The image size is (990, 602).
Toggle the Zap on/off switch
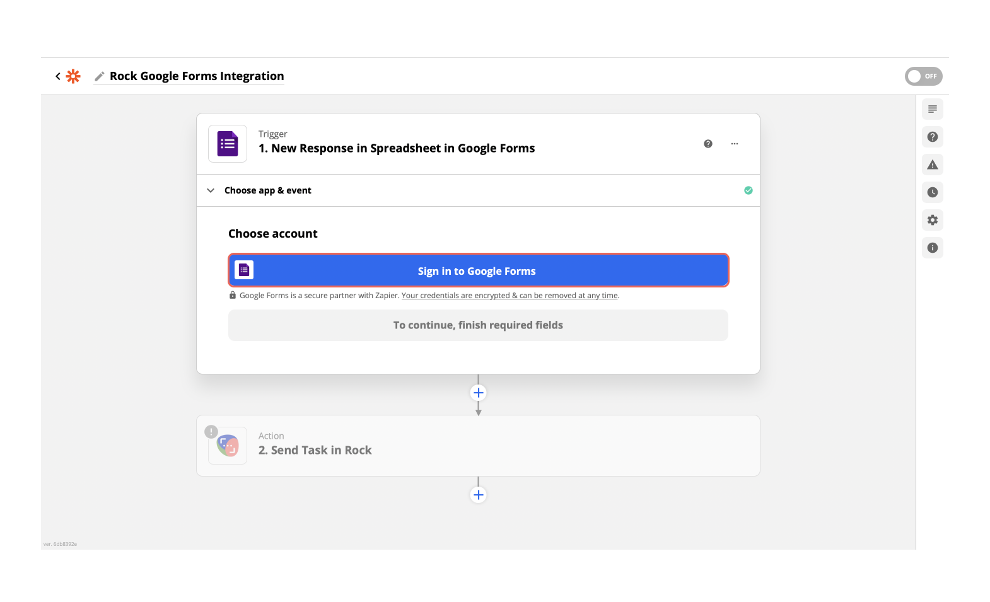click(923, 76)
